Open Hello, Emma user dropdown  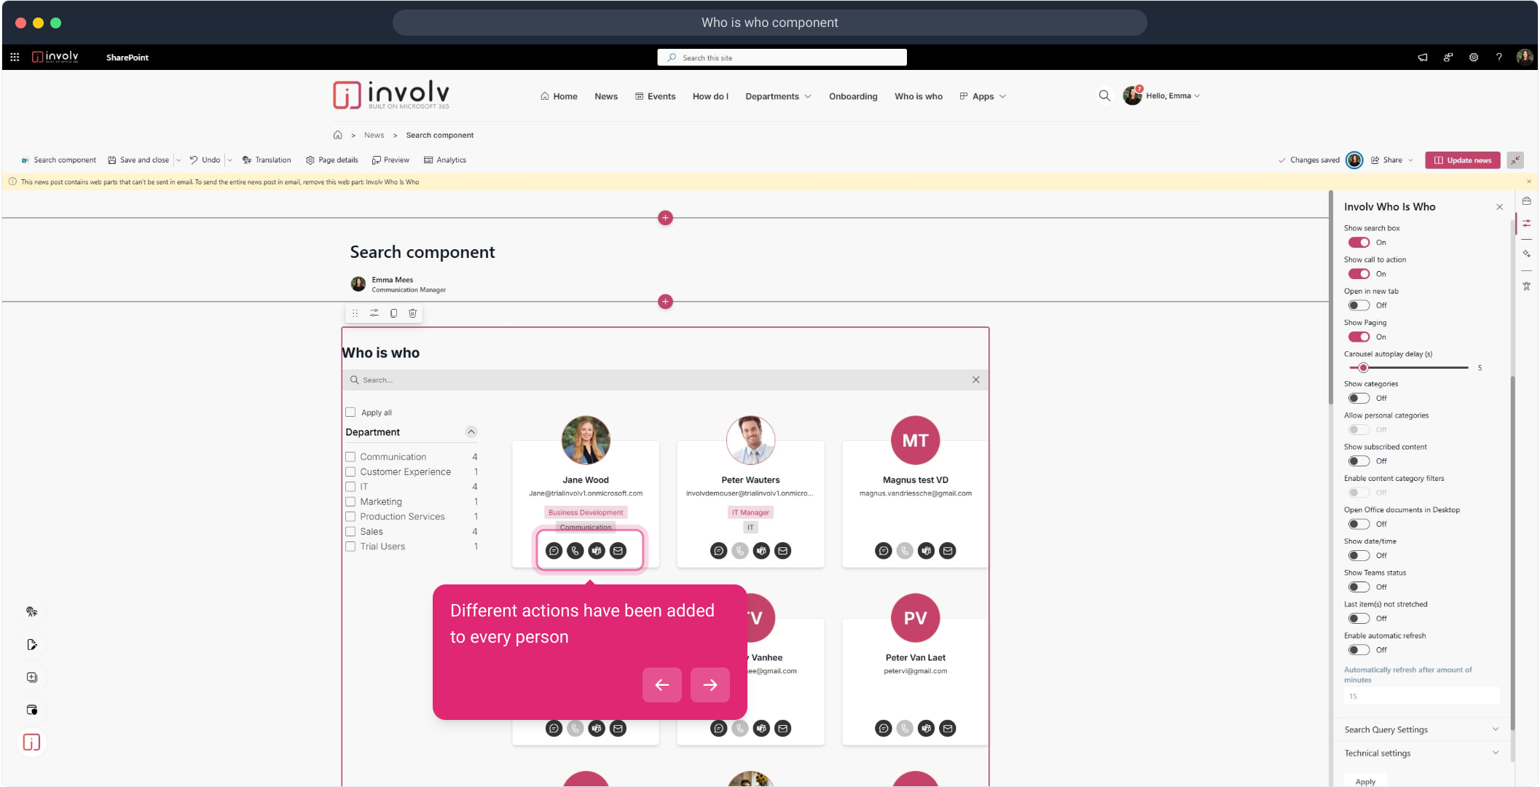point(1173,95)
